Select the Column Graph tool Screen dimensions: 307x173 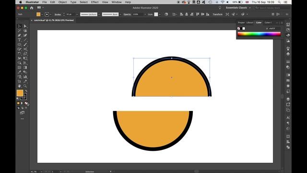25,77
